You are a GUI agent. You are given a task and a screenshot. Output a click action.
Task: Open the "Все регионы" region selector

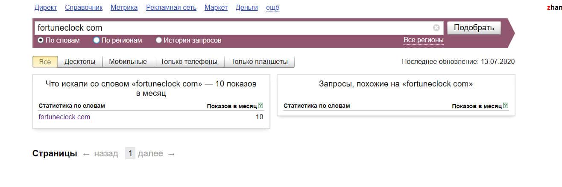tap(424, 40)
